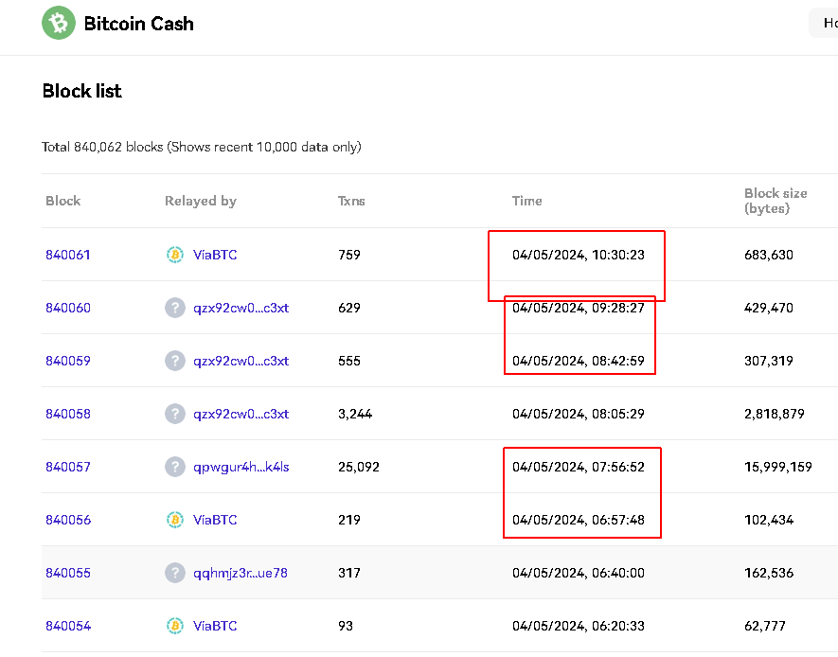The image size is (838, 657).
Task: Open ViaBTC relayer link for block 840061
Action: tap(215, 255)
